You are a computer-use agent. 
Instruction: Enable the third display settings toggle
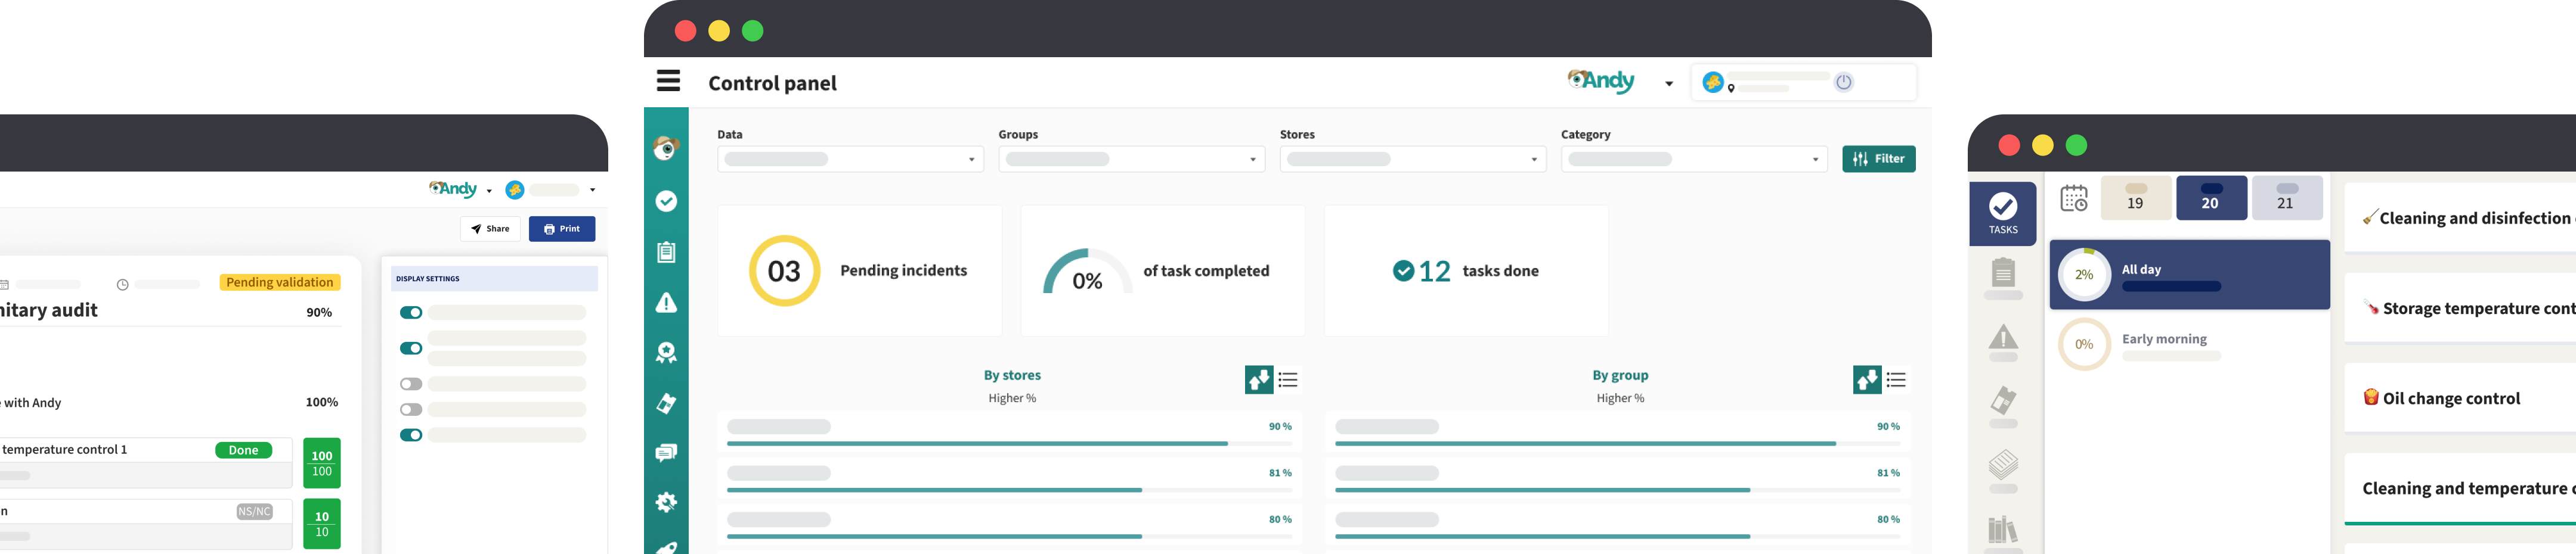[x=411, y=384]
